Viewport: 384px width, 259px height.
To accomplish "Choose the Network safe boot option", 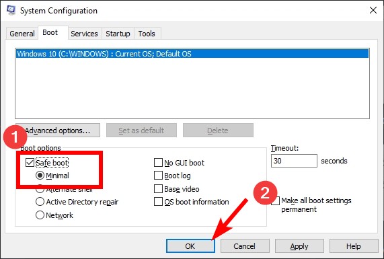I will click(x=40, y=215).
